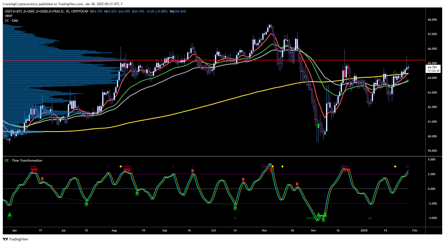This screenshot has height=244, width=445.
Task: Click the lone yellow diamond in late January
Action: pos(395,166)
